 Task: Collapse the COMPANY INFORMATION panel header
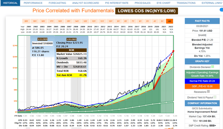[202, 103]
